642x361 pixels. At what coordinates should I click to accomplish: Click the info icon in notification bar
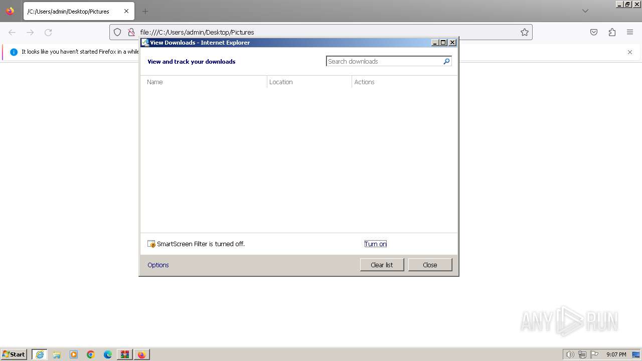14,52
